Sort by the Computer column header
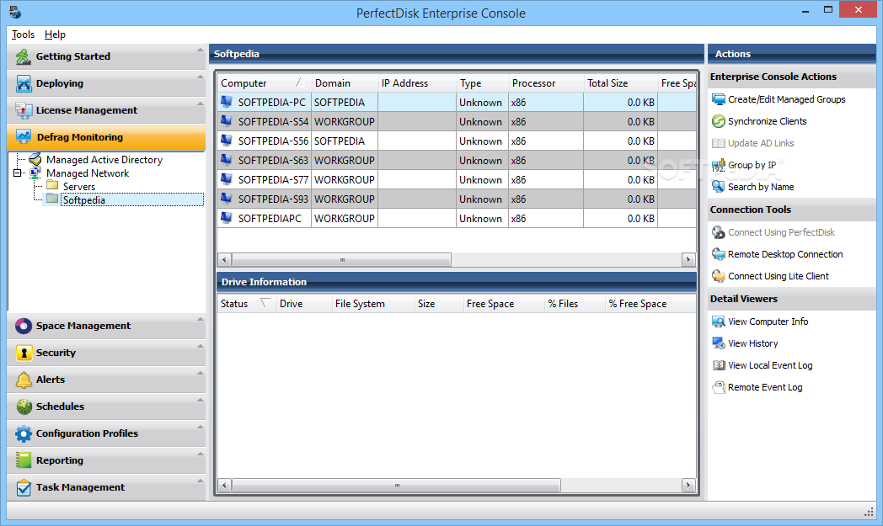The width and height of the screenshot is (883, 526). (x=264, y=83)
